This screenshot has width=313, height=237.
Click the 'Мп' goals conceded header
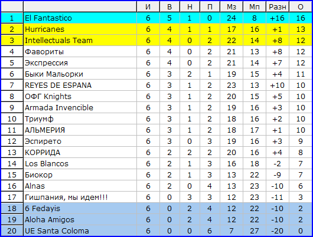coord(255,6)
